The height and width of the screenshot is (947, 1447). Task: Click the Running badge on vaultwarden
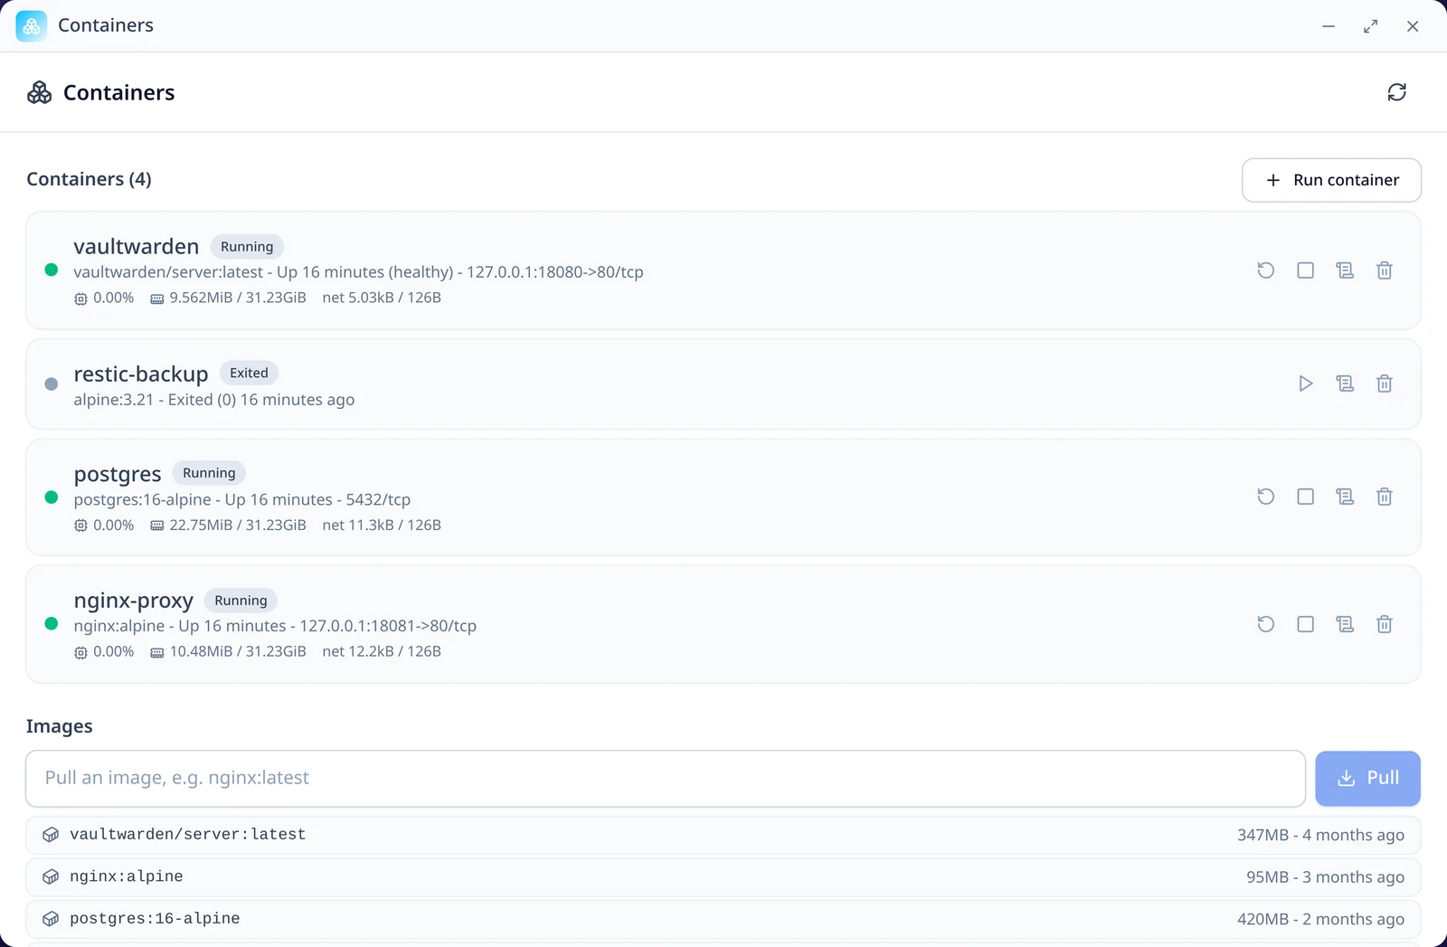pos(247,247)
